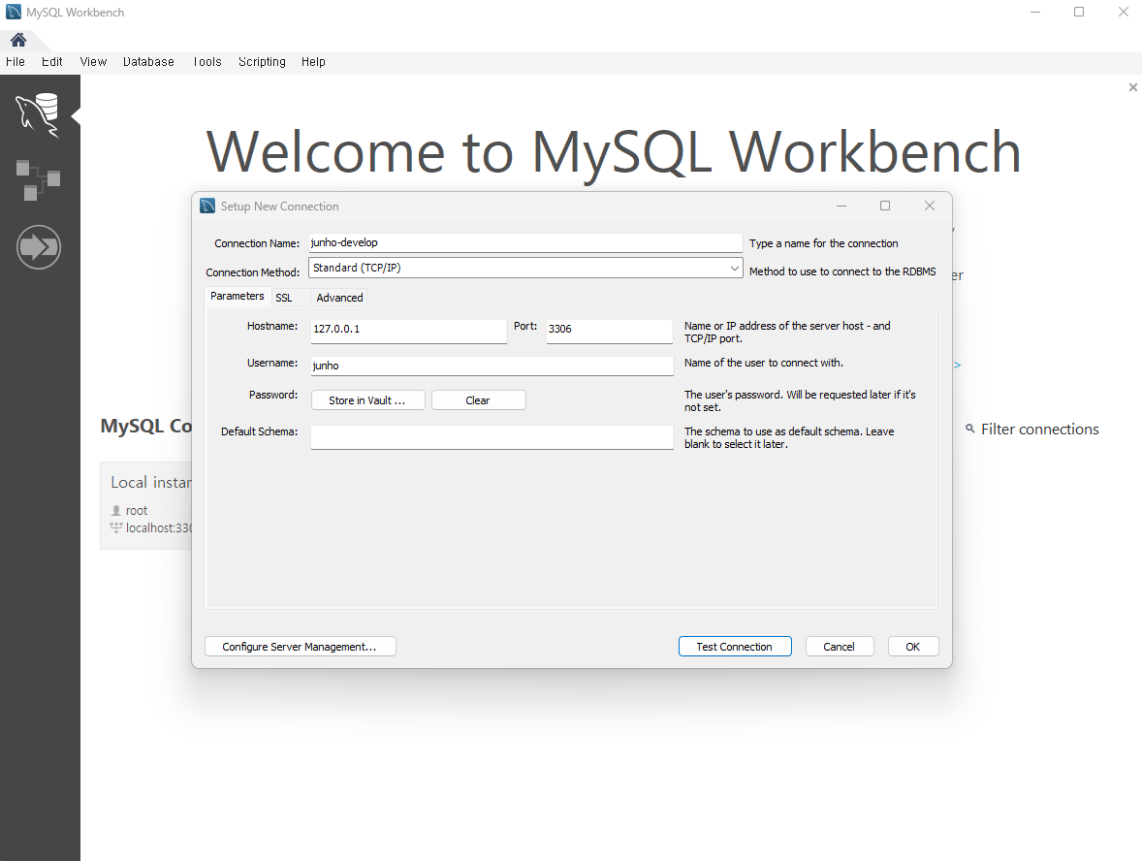Screen dimensions: 1142x861
Task: Open the Models section from the sidebar
Action: (x=39, y=180)
